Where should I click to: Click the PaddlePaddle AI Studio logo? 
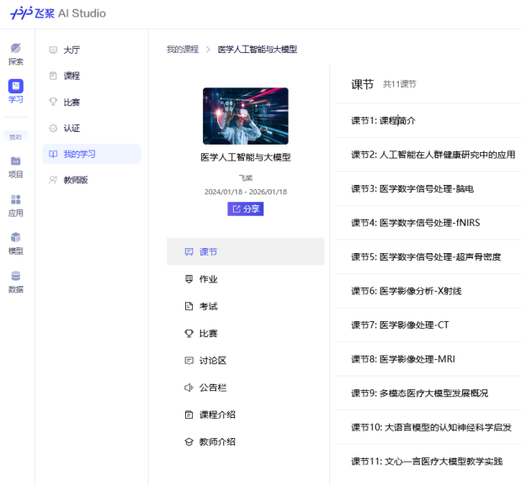(x=58, y=13)
